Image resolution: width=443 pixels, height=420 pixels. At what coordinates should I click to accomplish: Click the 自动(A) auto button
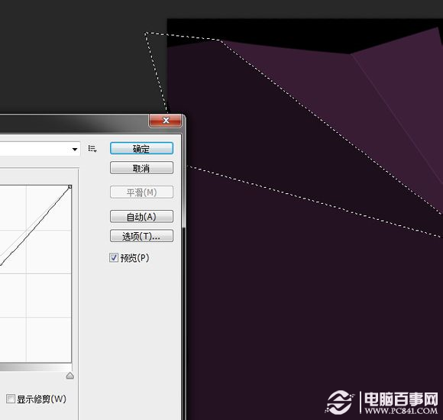click(141, 217)
